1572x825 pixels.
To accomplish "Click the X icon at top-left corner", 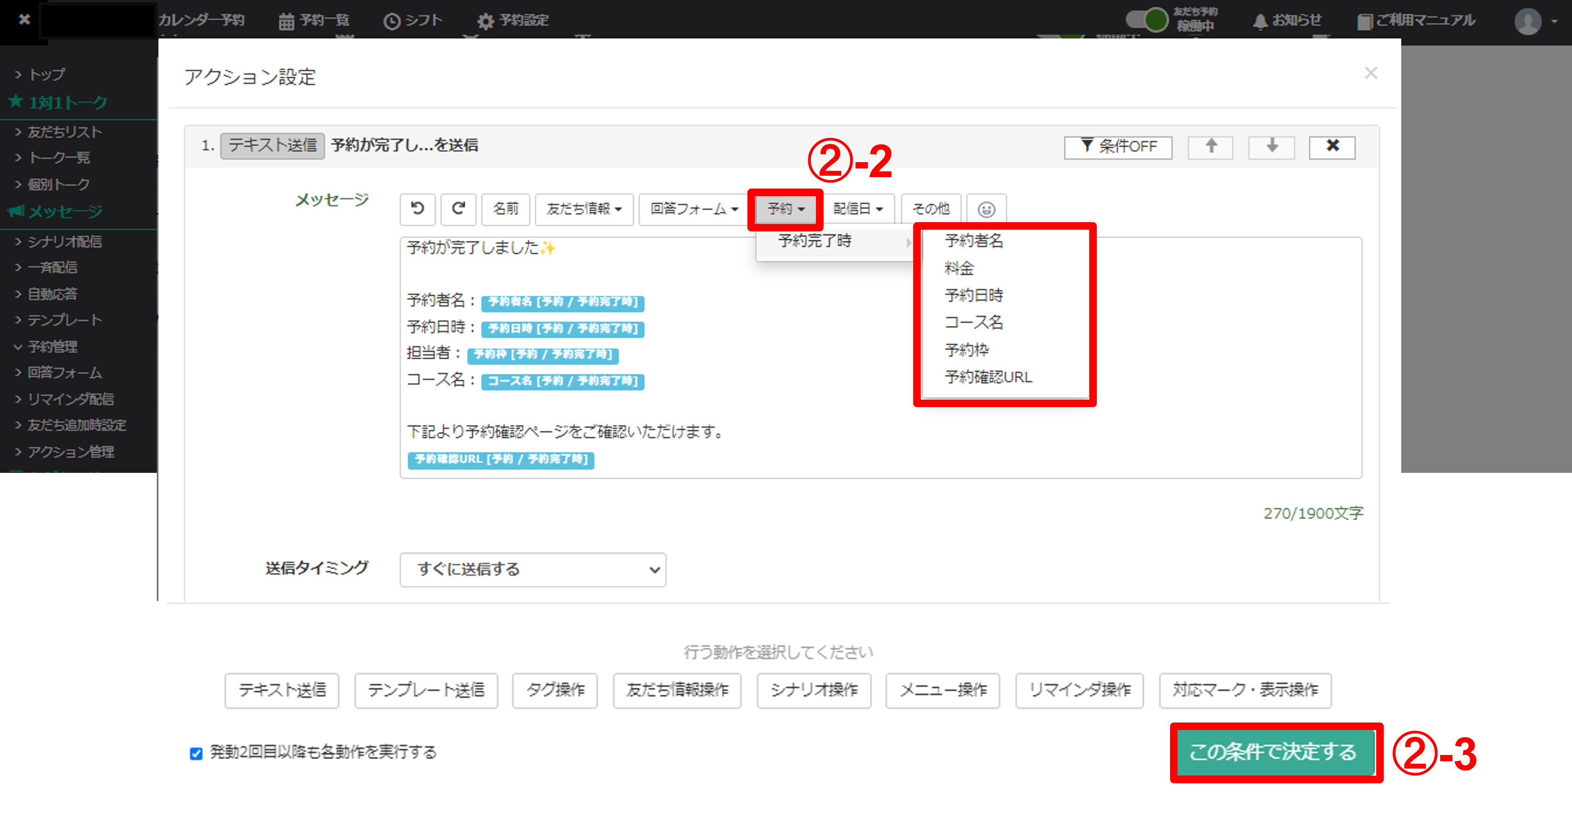I will (24, 20).
